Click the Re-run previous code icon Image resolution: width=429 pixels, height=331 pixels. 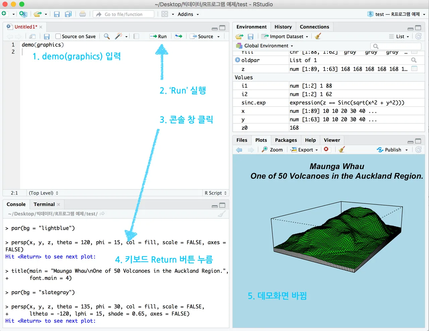click(x=179, y=36)
